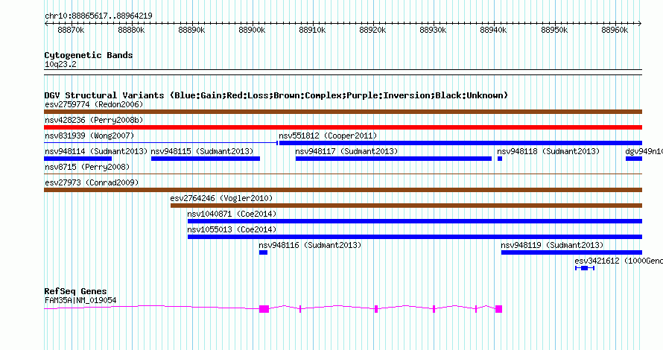Image resolution: width=663 pixels, height=350 pixels.
Task: Click the blue nsv948119 (Sudmant2013) bar
Action: coord(571,252)
